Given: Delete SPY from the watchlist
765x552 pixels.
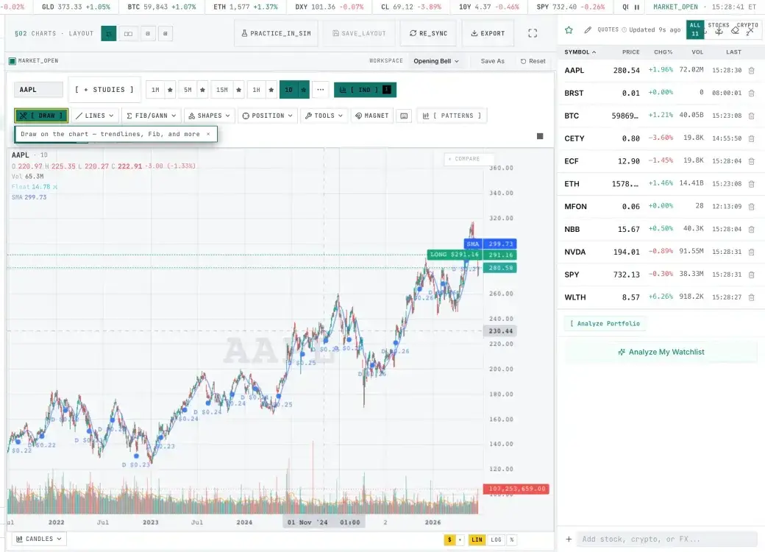Looking at the screenshot, I should click(751, 275).
